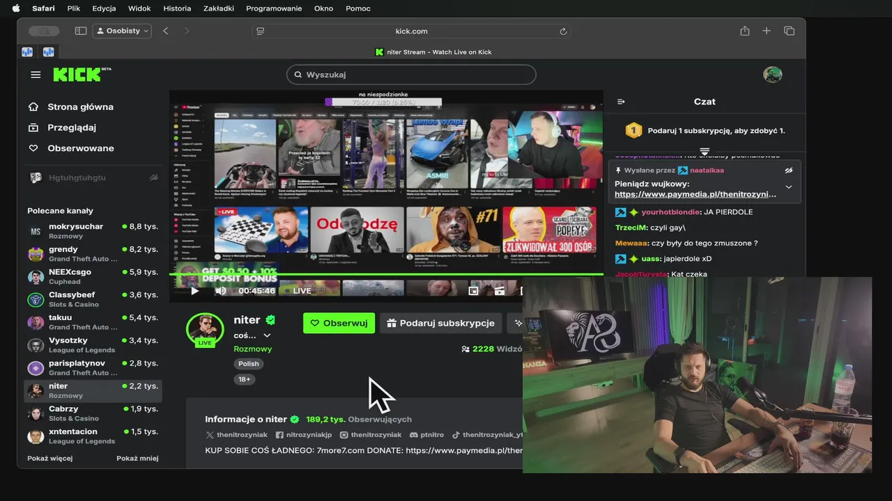Open grendy recommended channel
Viewport: 892px width, 501px height.
[x=93, y=254]
